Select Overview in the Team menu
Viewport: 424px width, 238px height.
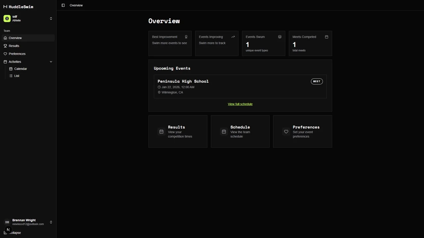tap(15, 38)
